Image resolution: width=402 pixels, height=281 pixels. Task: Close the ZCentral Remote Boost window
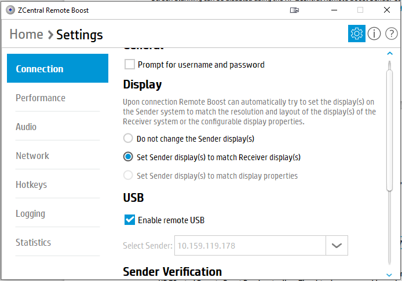pyautogui.click(x=386, y=10)
